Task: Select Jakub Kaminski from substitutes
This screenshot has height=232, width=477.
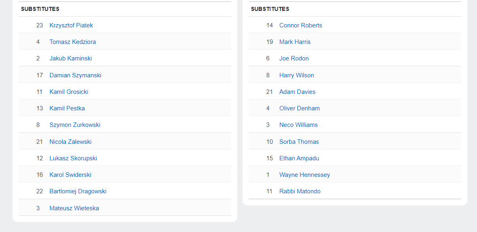Action: (x=71, y=58)
